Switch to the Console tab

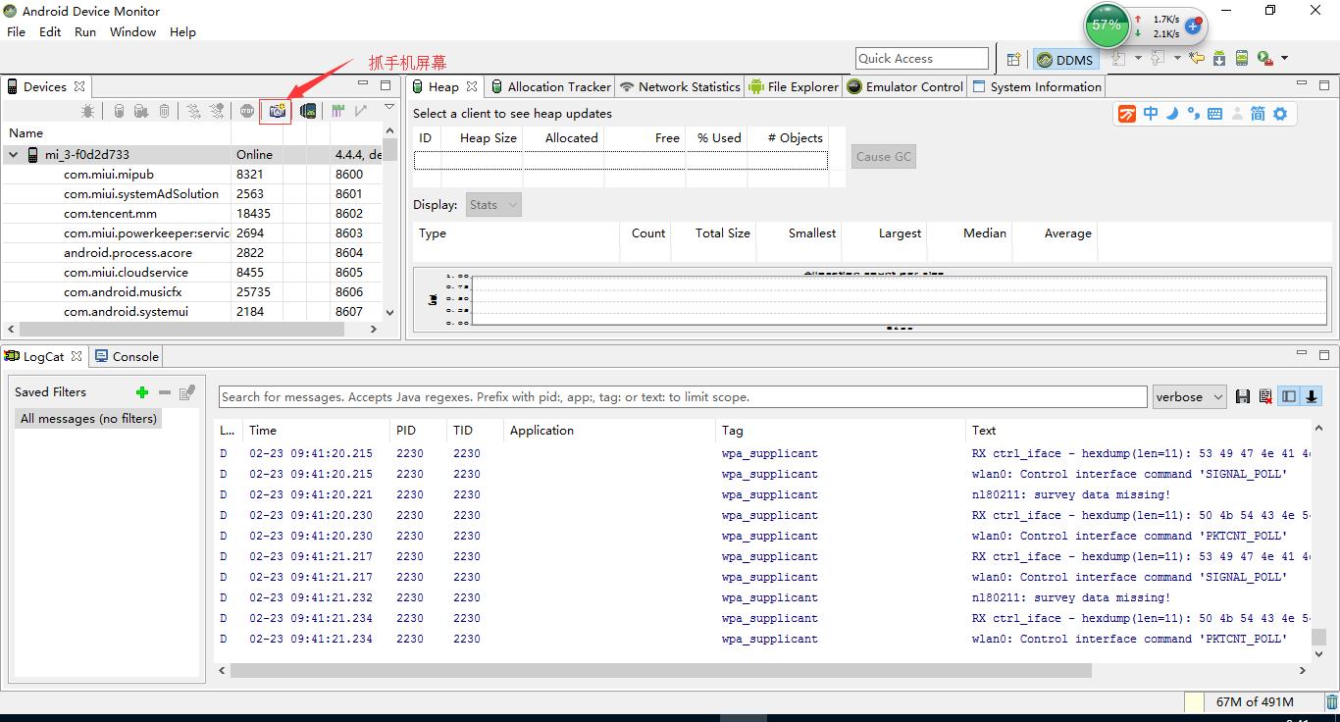127,356
